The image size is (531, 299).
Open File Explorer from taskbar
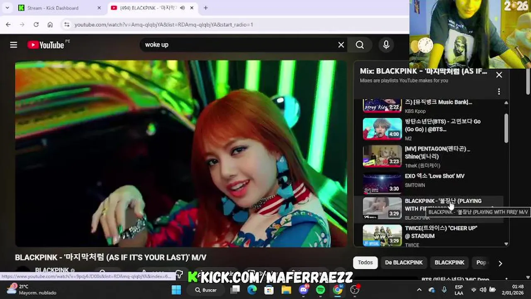click(x=286, y=290)
